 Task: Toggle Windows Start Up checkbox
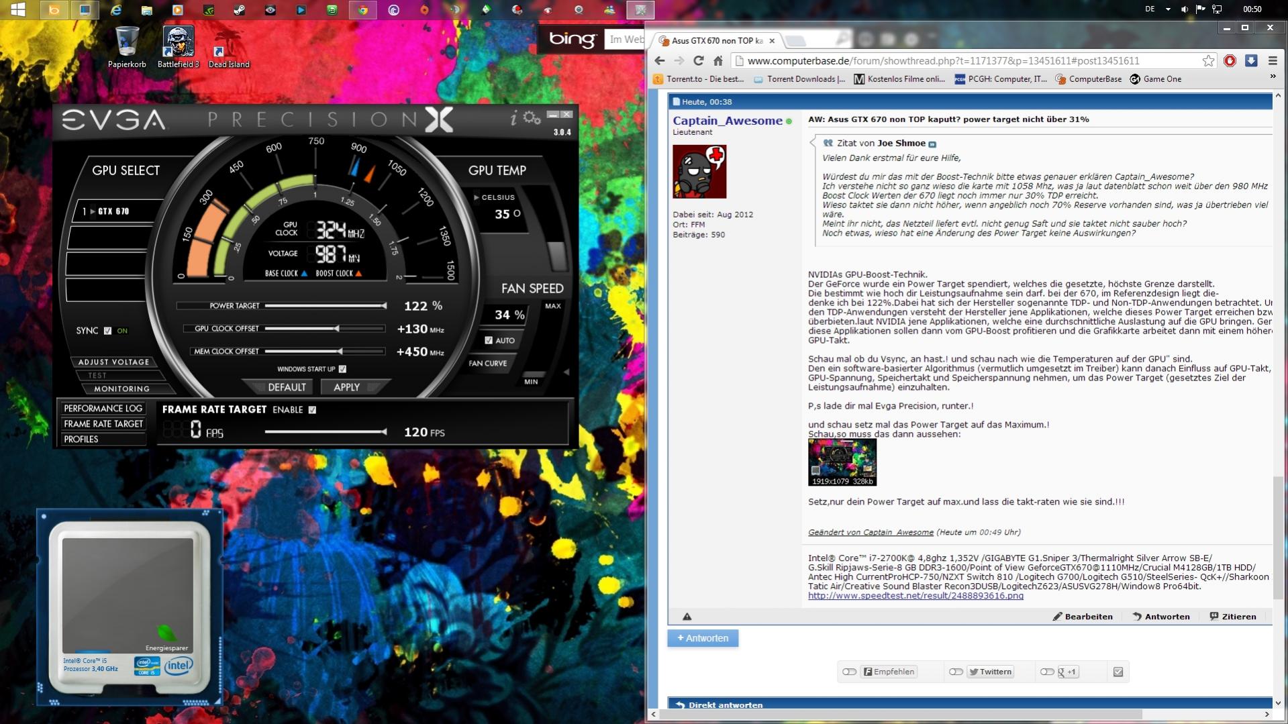pyautogui.click(x=342, y=369)
